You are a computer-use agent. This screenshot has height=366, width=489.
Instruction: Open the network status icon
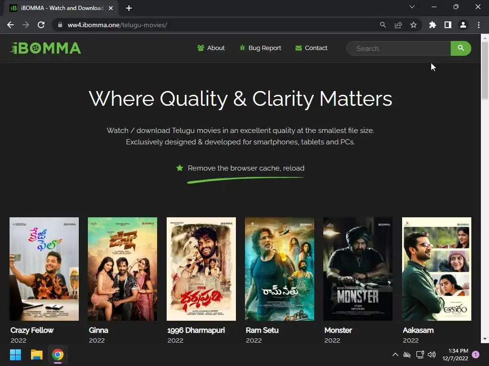pyautogui.click(x=420, y=355)
